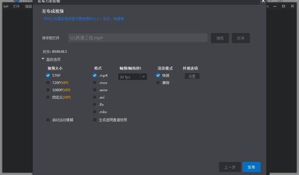Enable 生成透明通道视频 checkbox
The image size is (299, 175).
[x=94, y=120]
